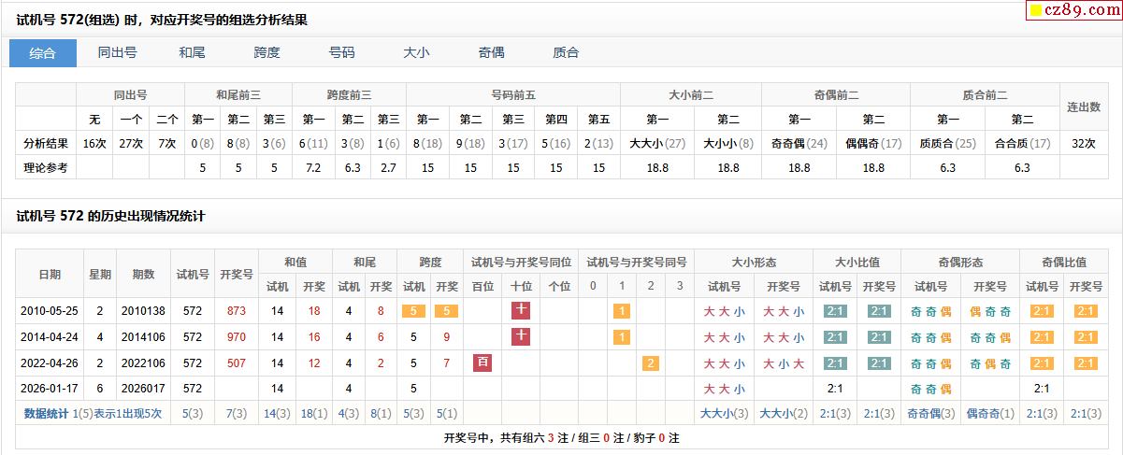Switch to the 质合 tab
Image resolution: width=1123 pixels, height=455 pixels.
[566, 53]
